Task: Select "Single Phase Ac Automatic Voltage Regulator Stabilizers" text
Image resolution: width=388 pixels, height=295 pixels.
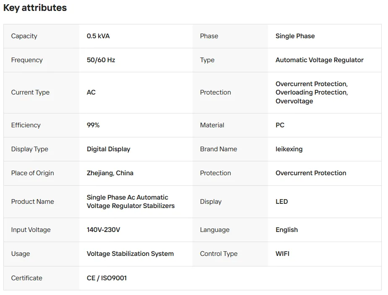Action: tap(130, 202)
